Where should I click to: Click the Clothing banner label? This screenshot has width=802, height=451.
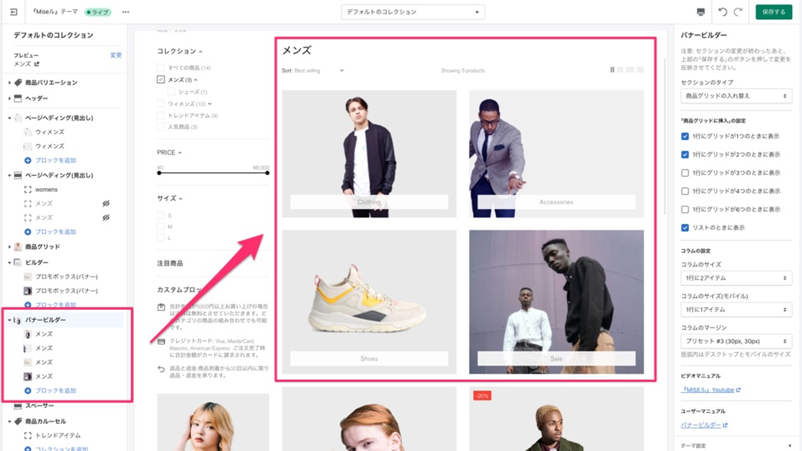(369, 202)
